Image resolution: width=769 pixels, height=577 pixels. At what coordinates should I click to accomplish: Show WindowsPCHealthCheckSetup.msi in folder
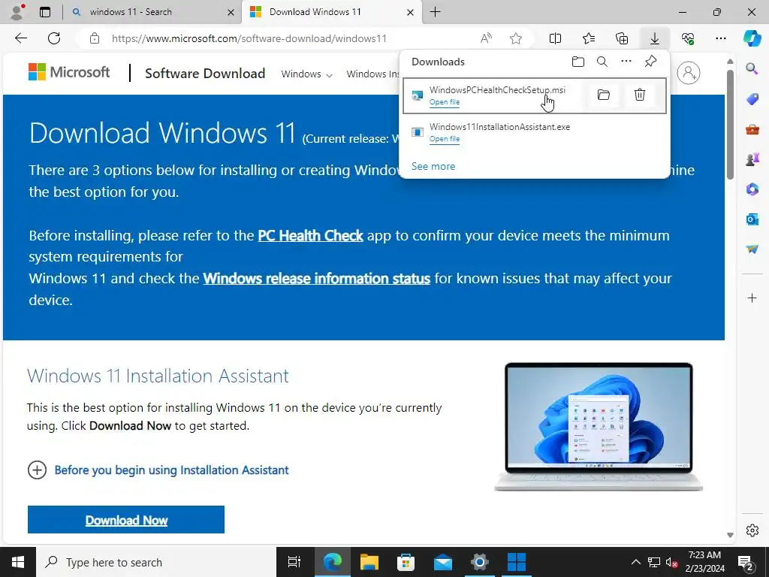click(604, 95)
